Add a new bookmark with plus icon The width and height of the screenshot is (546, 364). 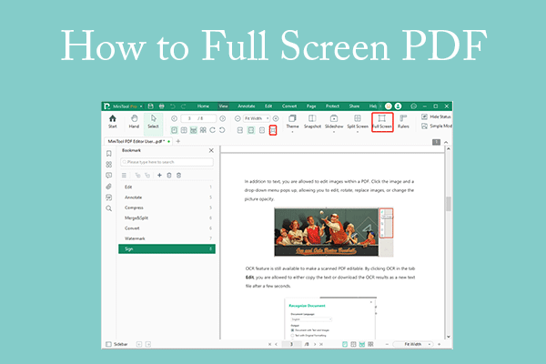click(159, 176)
